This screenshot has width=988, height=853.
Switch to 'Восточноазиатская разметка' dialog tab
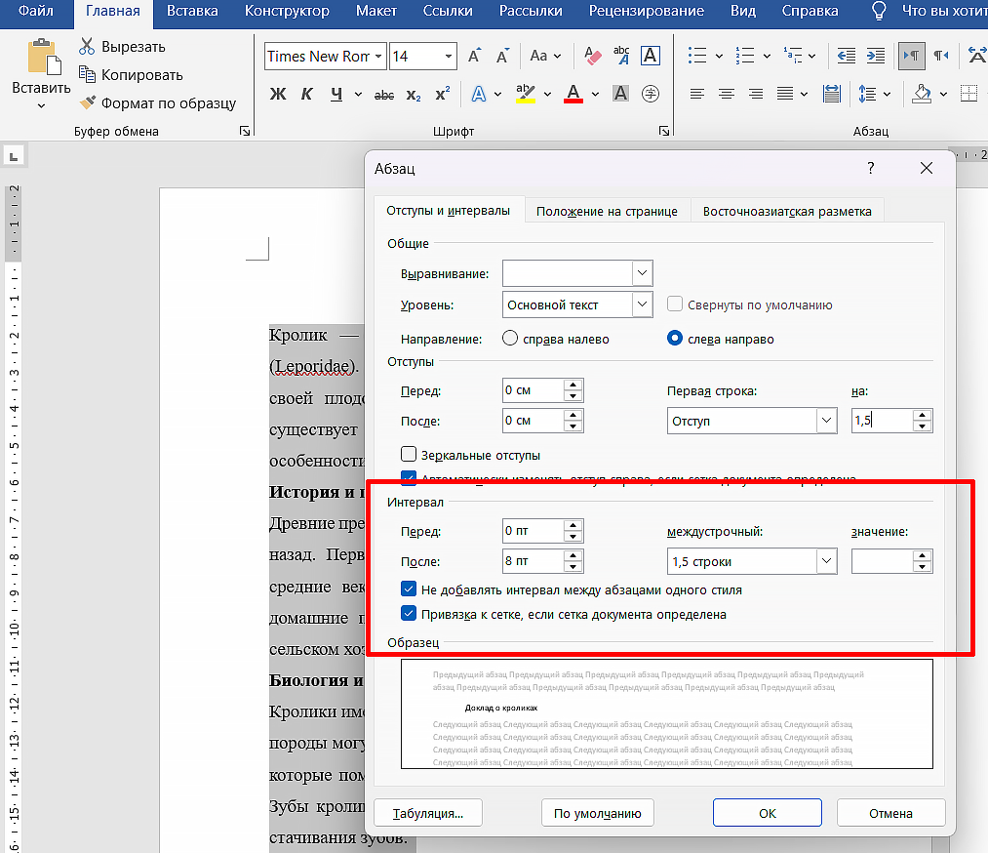point(787,211)
